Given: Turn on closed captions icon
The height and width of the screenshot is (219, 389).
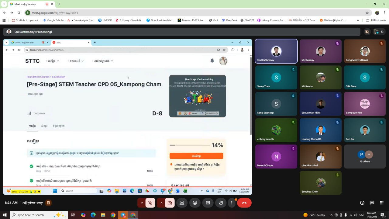Looking at the screenshot, I should click(208, 203).
